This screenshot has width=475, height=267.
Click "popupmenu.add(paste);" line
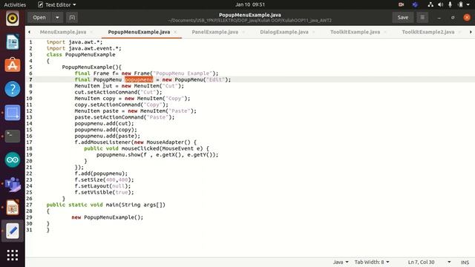click(107, 136)
